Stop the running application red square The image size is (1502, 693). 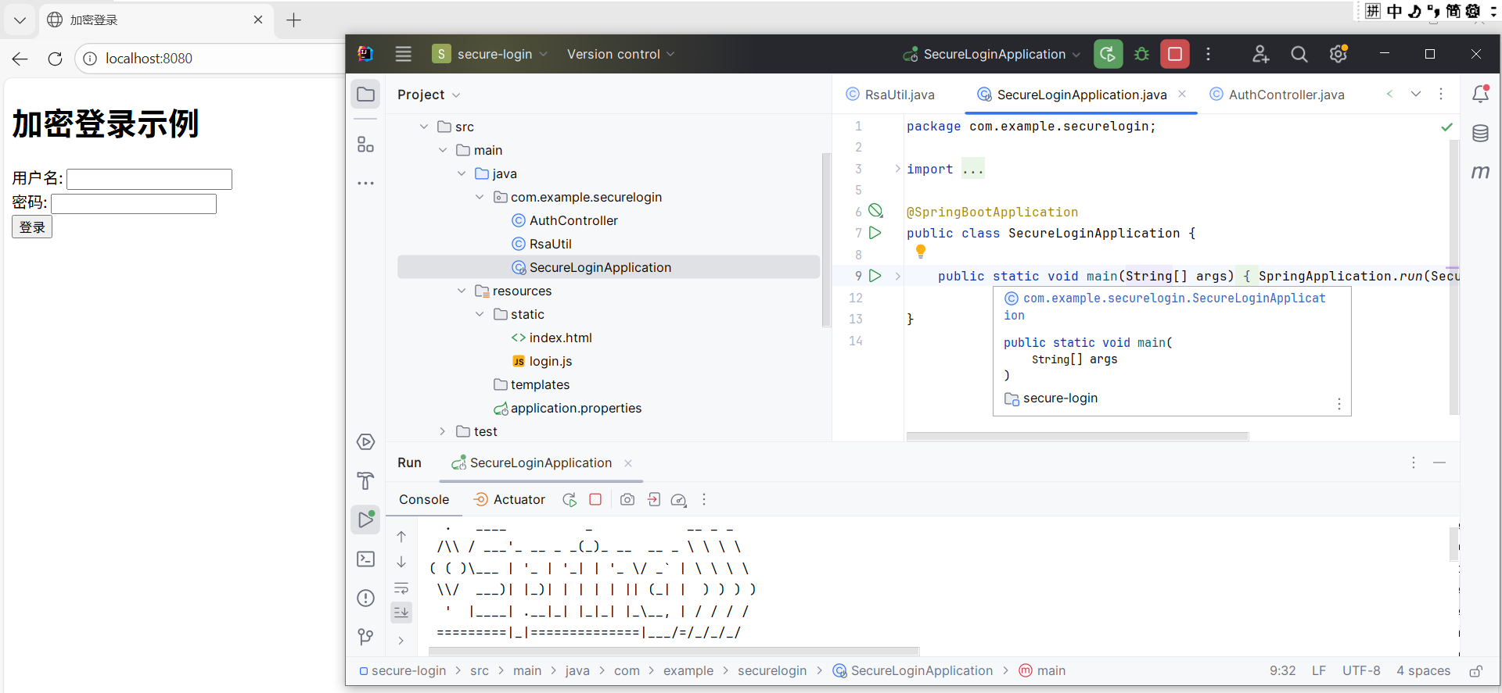pyautogui.click(x=1175, y=54)
